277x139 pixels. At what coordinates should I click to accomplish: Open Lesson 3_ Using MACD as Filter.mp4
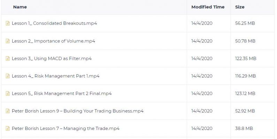[52, 58]
